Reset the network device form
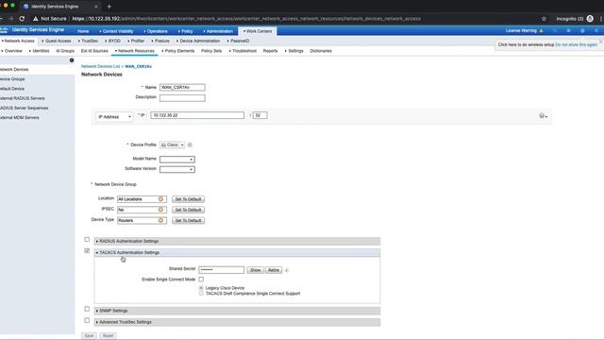604x340 pixels. tap(108, 336)
